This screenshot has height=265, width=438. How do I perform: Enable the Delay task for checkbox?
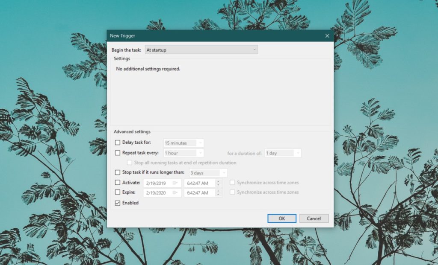(x=117, y=143)
